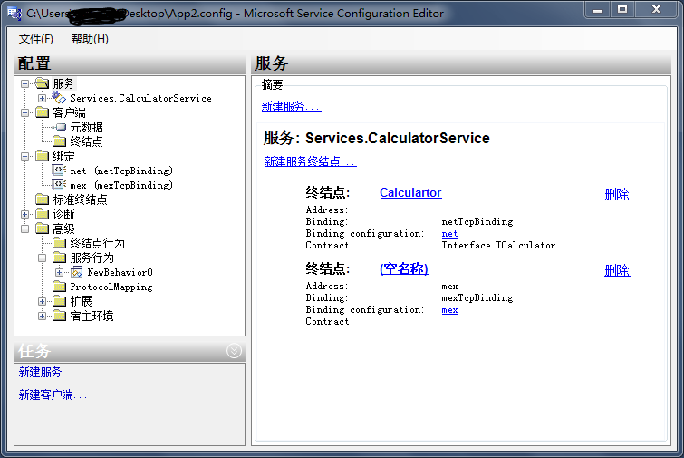Open the mex binding configuration link
The height and width of the screenshot is (458, 684).
point(449,310)
